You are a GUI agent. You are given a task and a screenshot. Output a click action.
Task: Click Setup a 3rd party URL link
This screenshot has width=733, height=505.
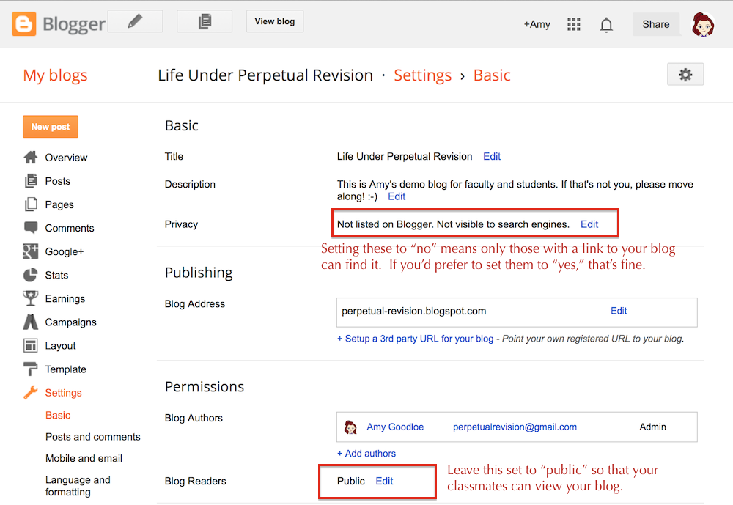(415, 339)
